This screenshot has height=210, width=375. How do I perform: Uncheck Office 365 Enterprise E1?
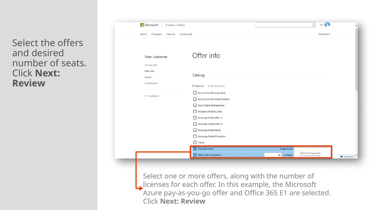coord(195,155)
